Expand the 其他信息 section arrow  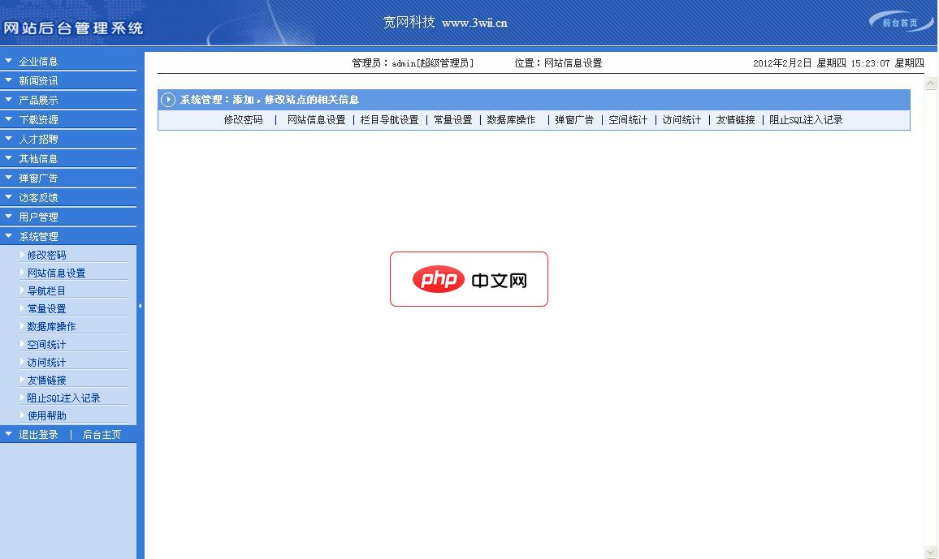coord(8,158)
